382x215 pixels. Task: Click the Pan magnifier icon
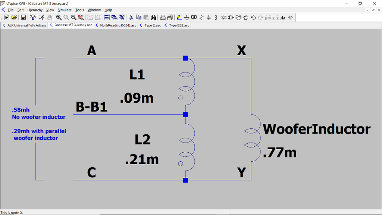pos(66,17)
